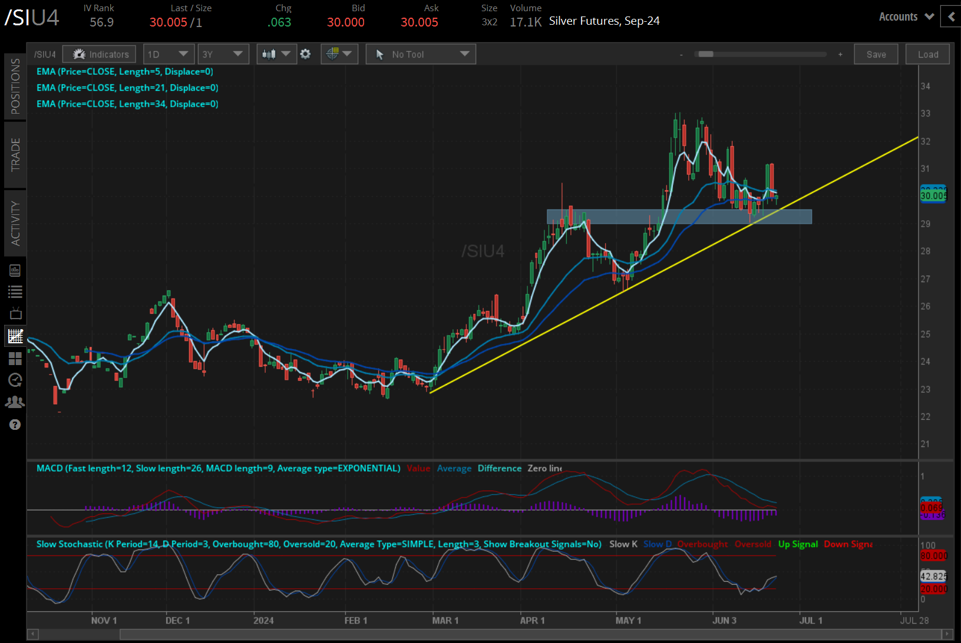The height and width of the screenshot is (643, 961).
Task: Open chart settings gear icon
Action: coord(305,54)
